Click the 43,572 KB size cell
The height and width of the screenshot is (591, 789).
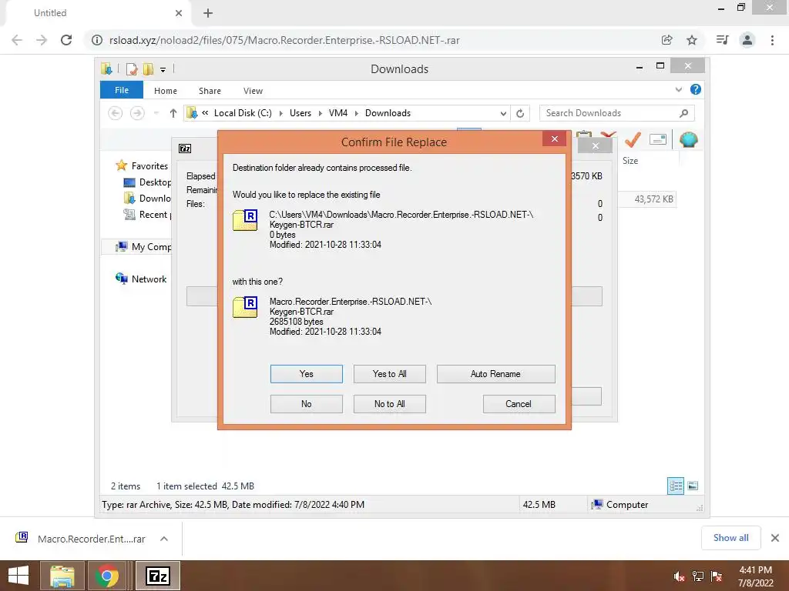[653, 199]
